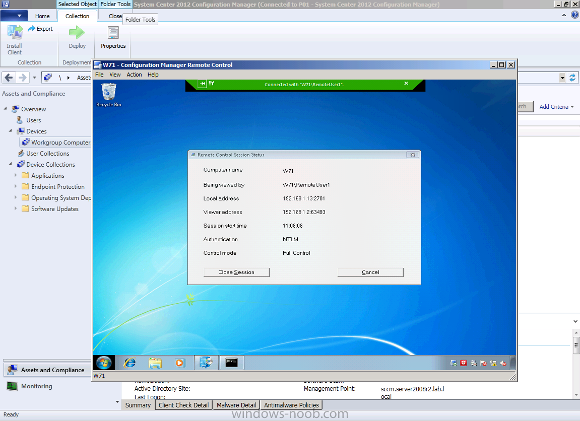Open the blue application menu dropdown
The image size is (580, 421).
(x=14, y=16)
